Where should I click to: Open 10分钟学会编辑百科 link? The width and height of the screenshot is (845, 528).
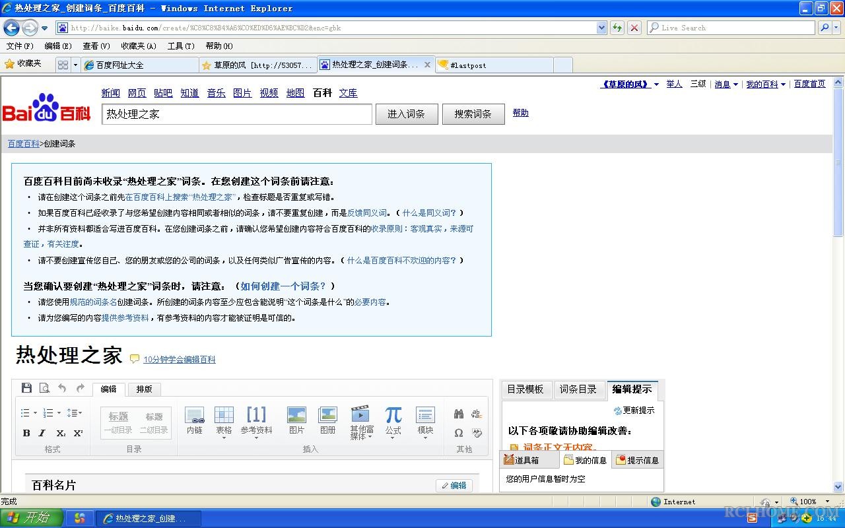click(180, 360)
